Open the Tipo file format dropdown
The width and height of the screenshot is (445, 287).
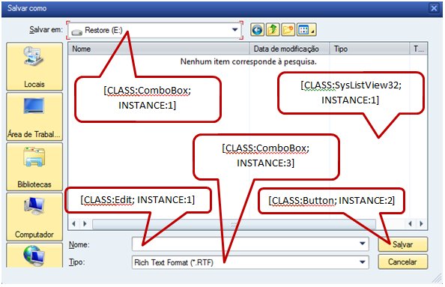click(363, 262)
